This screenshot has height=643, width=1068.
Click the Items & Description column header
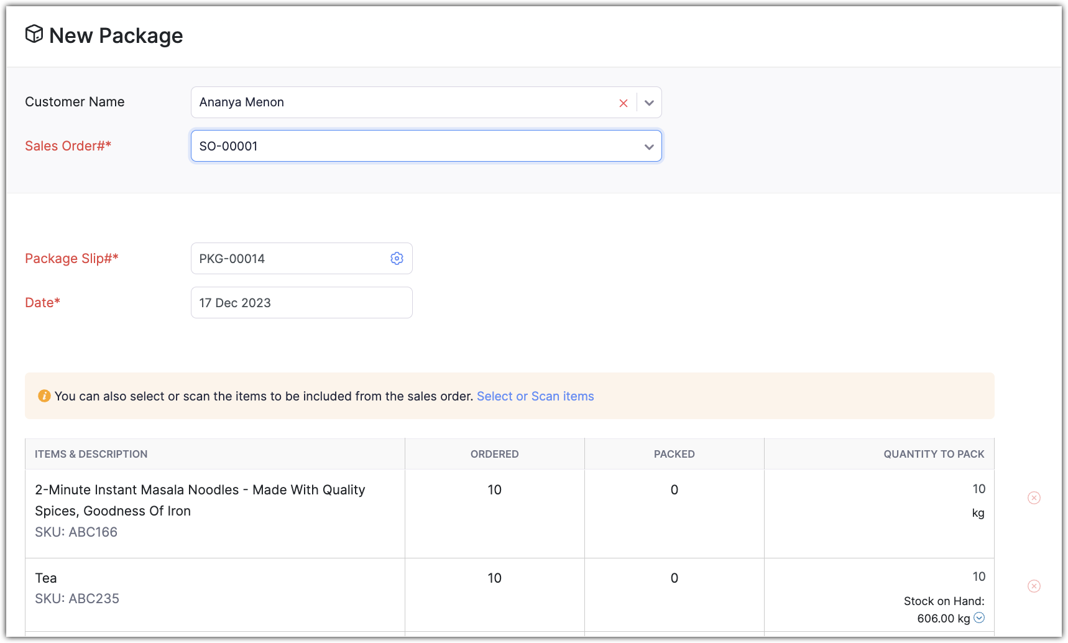click(91, 454)
